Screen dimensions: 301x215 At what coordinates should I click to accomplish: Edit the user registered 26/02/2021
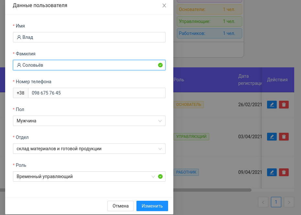click(272, 105)
